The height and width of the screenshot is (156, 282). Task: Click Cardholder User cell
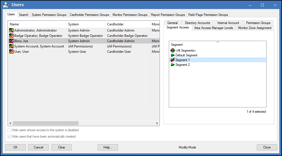(119, 52)
